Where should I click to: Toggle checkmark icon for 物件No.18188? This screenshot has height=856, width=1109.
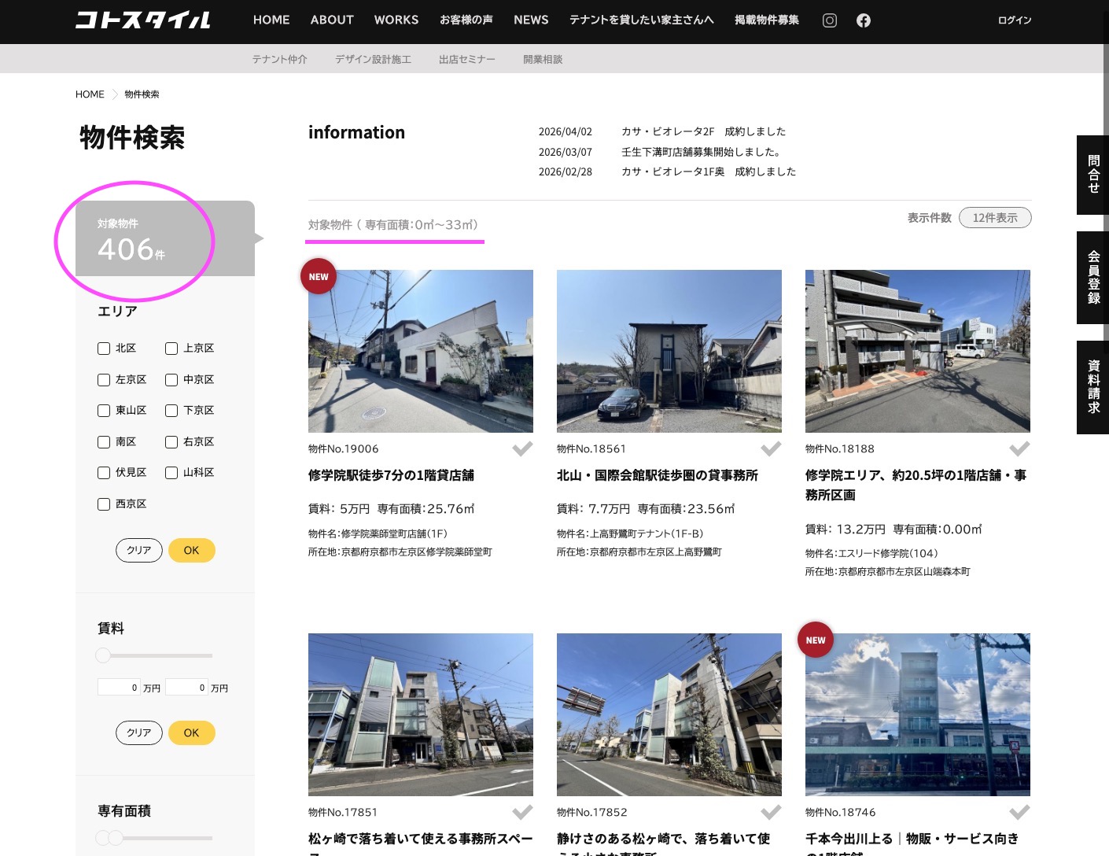point(1019,448)
